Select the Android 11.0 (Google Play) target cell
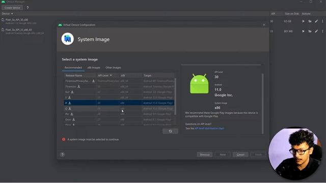Viewport: 326px width, 183px height. click(x=158, y=103)
